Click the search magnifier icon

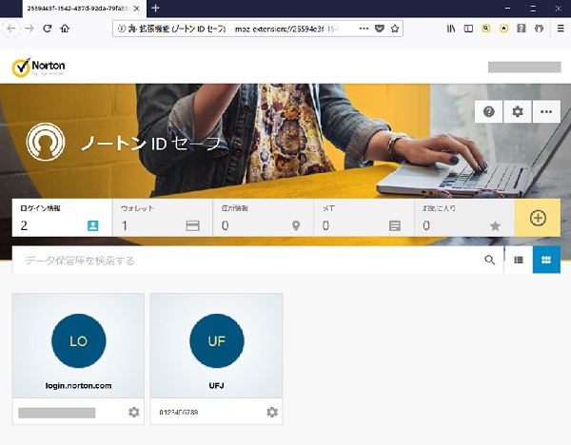click(490, 260)
